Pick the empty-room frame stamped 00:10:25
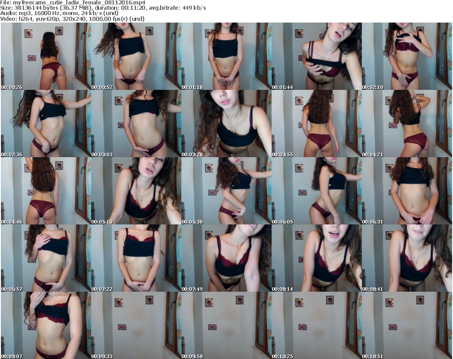The image size is (453, 359). 317,325
